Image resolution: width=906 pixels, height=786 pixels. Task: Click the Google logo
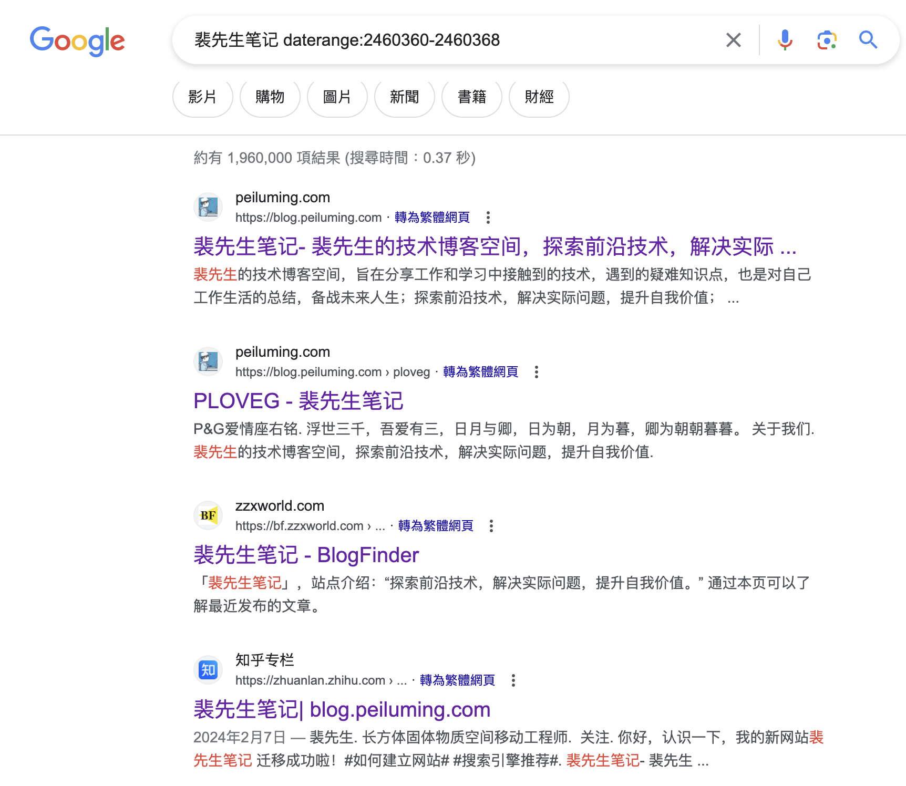click(77, 40)
